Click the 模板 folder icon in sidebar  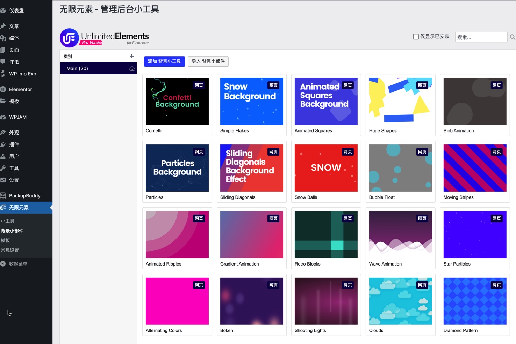click(x=3, y=101)
